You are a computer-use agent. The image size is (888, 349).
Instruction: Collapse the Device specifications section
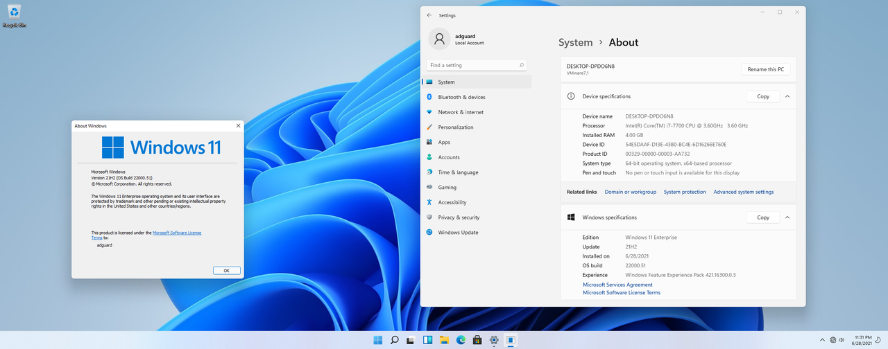[x=787, y=96]
